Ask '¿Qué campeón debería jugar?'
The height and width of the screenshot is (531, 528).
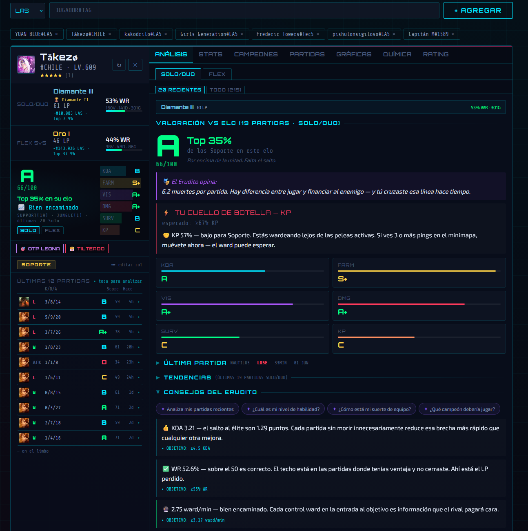pos(459,409)
